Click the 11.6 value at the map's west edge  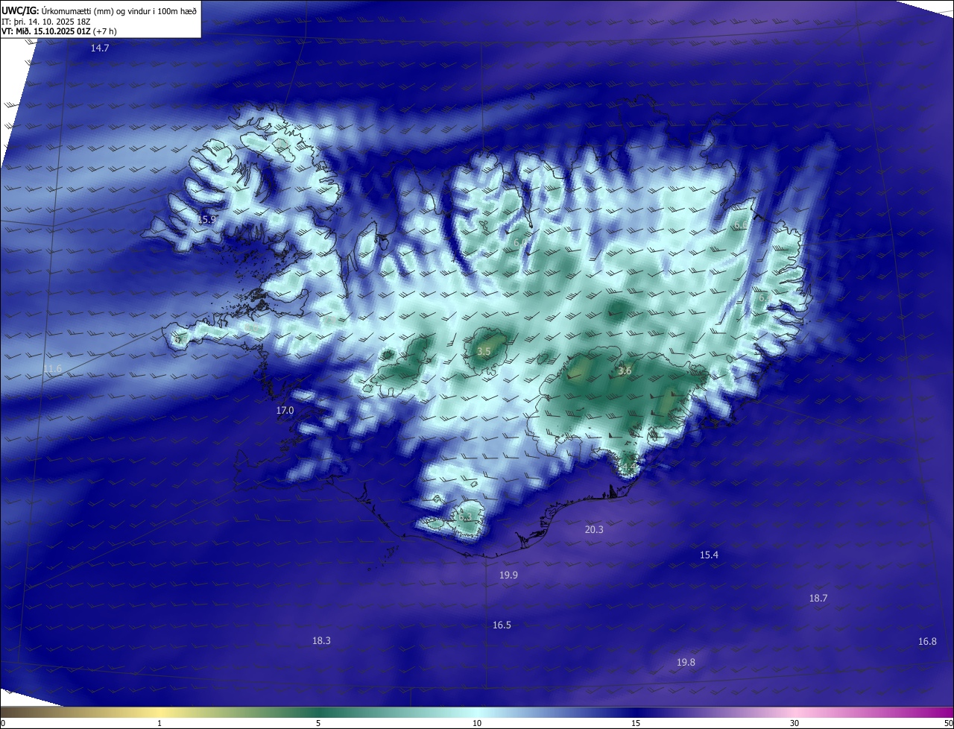point(53,369)
